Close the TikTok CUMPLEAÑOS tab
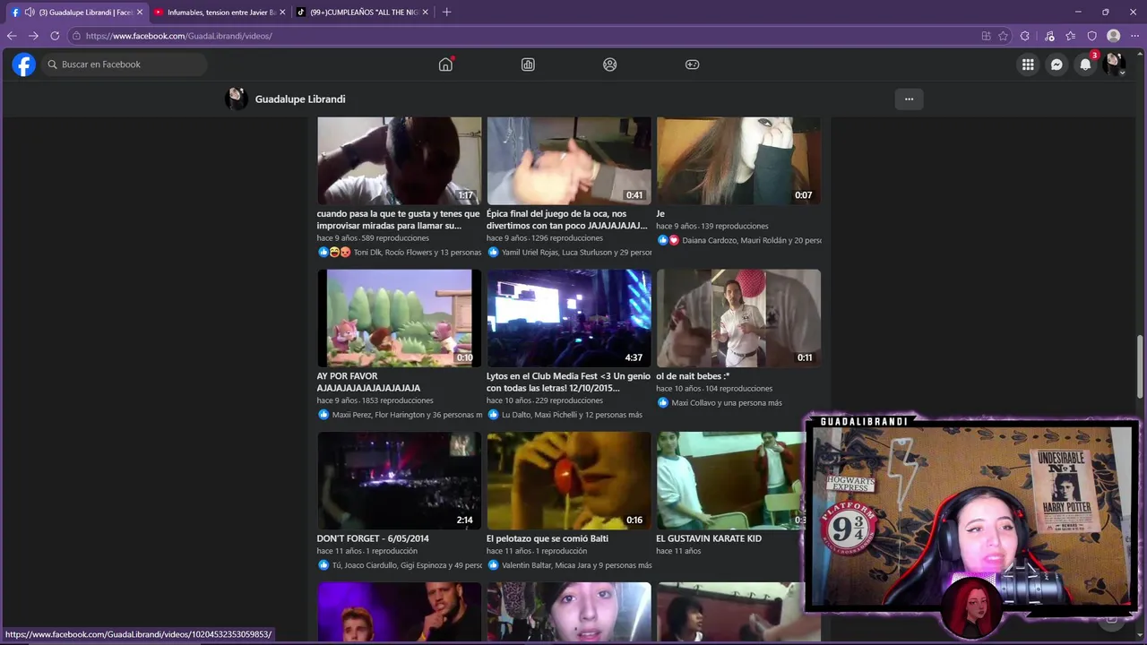The width and height of the screenshot is (1147, 645). pyautogui.click(x=426, y=12)
